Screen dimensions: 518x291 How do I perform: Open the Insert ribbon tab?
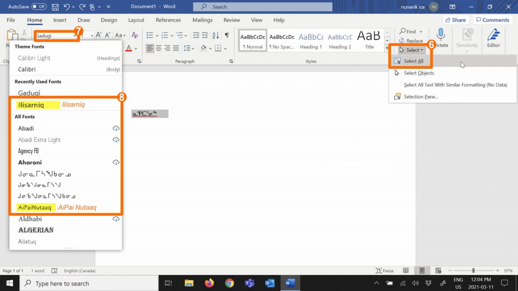pos(60,20)
